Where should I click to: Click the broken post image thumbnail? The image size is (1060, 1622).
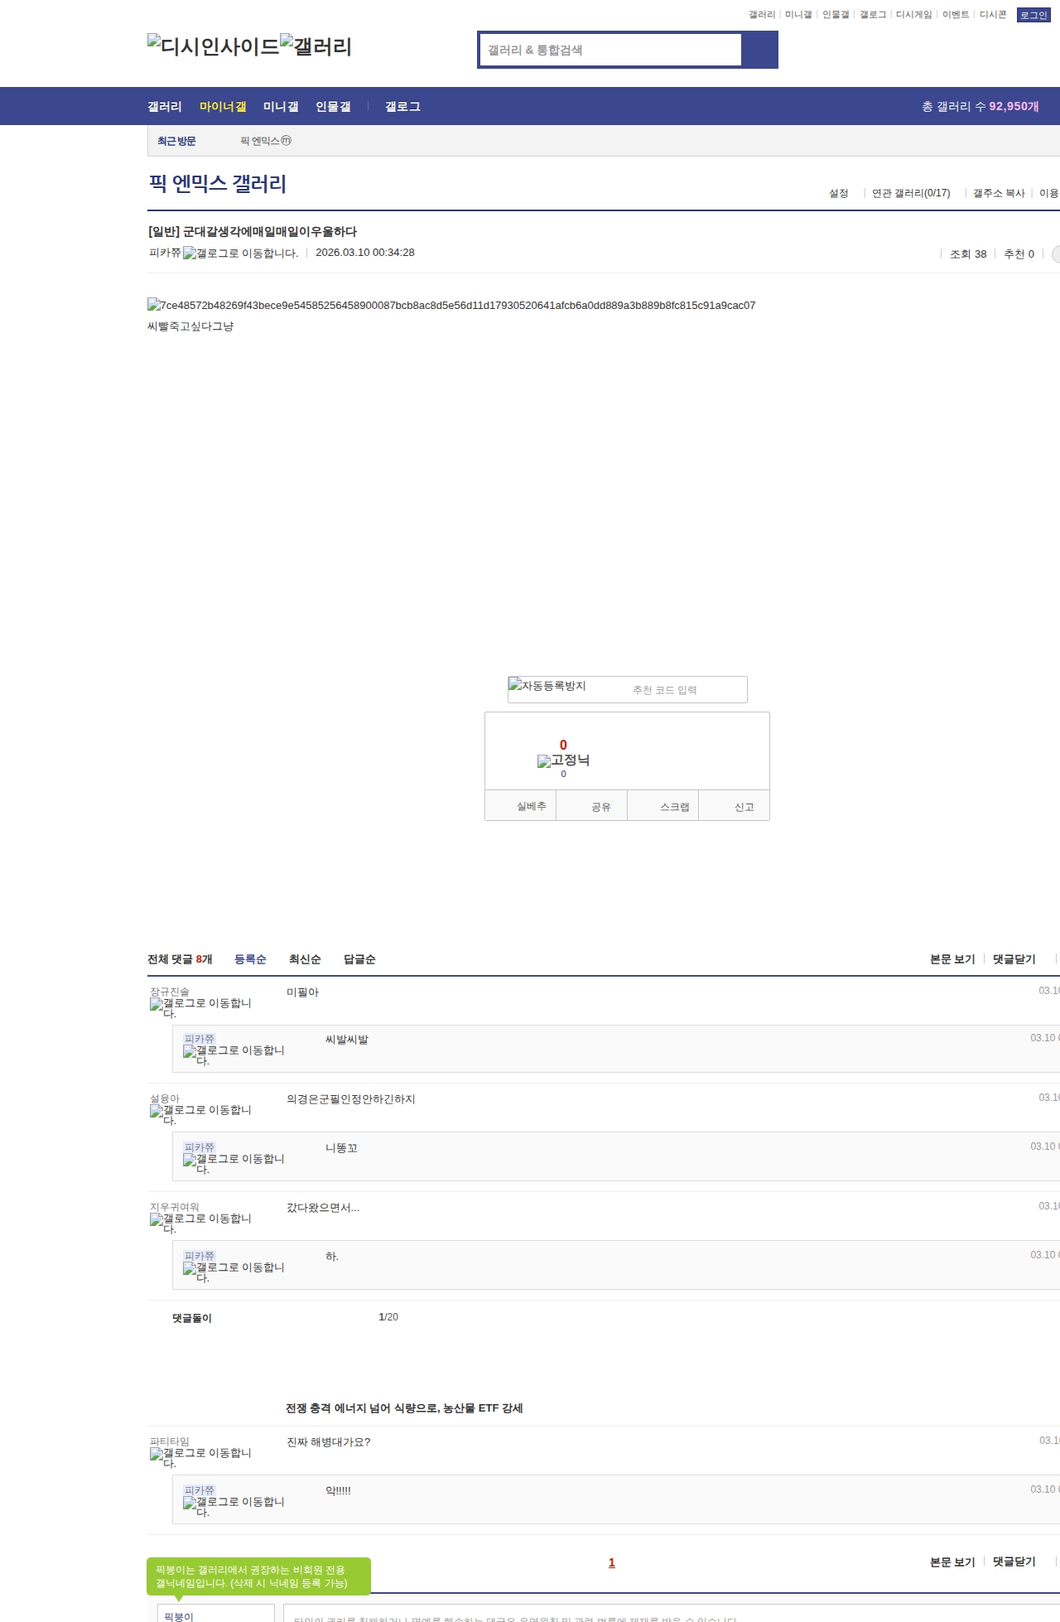450,306
